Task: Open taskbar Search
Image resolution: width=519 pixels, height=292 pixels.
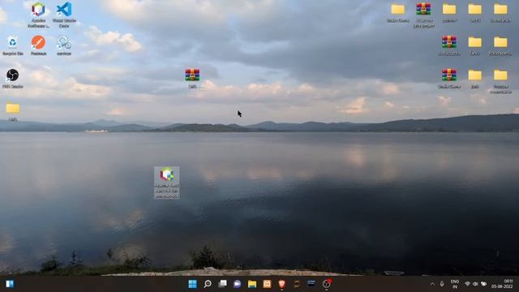Action: pos(208,284)
